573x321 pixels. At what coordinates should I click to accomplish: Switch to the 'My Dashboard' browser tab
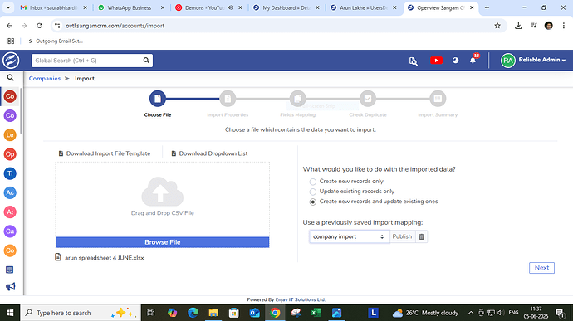(286, 7)
